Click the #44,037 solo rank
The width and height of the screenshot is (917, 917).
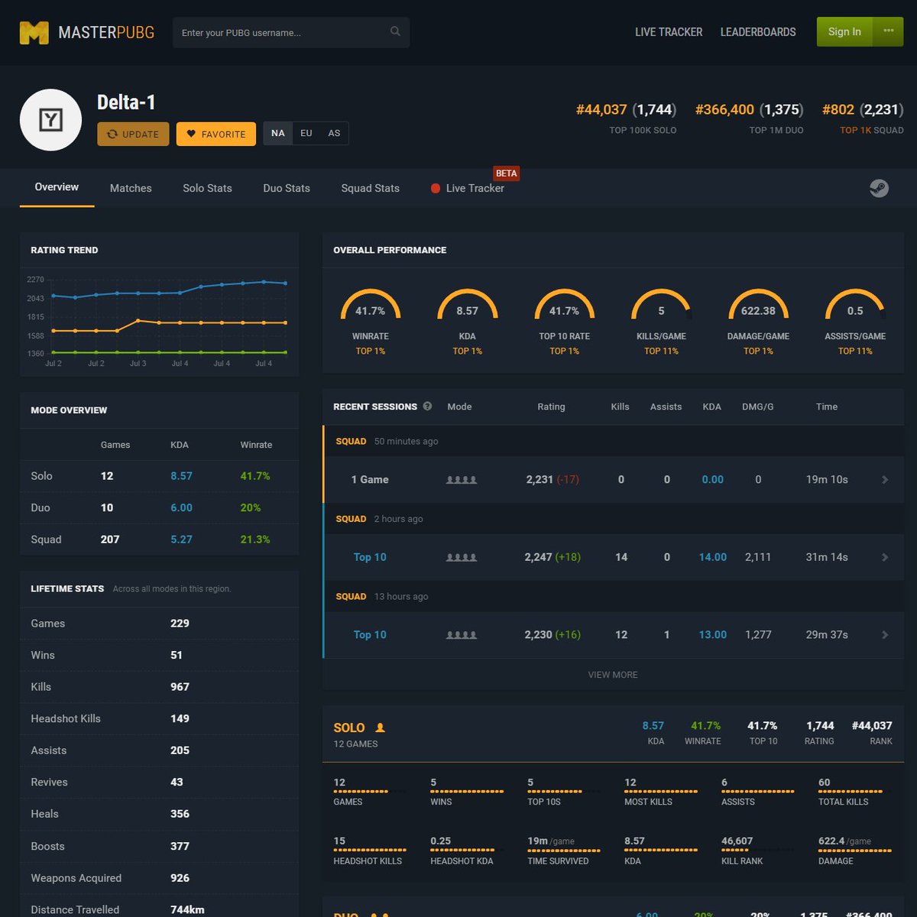click(601, 109)
